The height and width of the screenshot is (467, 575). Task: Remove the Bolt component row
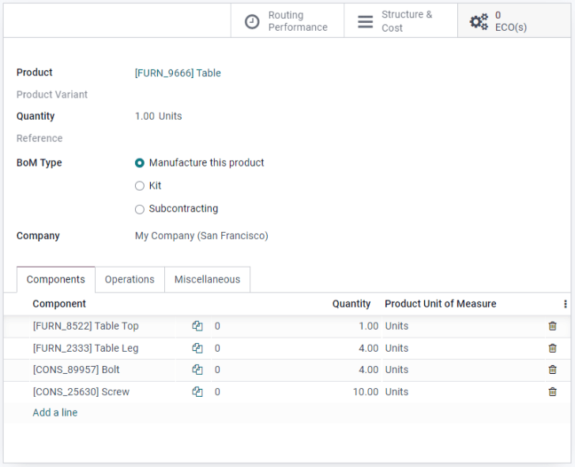coord(552,369)
